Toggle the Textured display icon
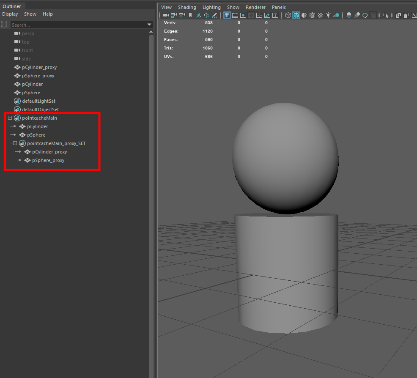This screenshot has width=417, height=378. 312,15
